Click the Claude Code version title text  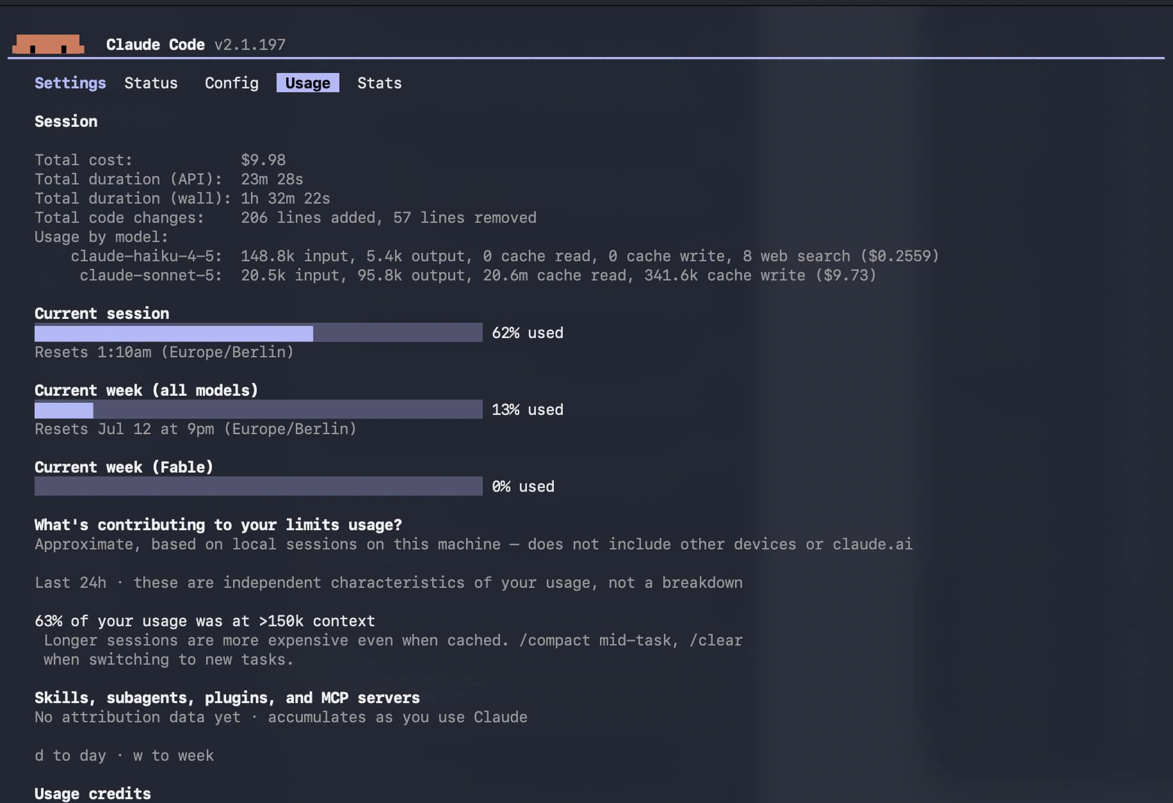click(x=196, y=45)
